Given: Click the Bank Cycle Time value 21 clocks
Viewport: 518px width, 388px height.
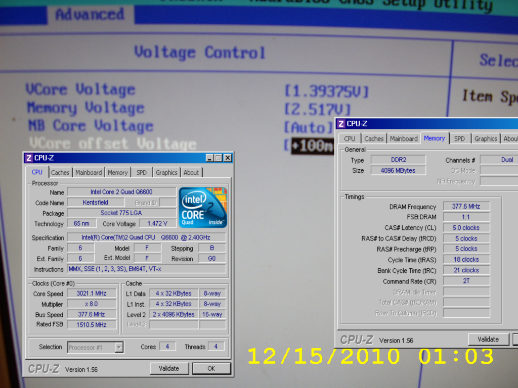Looking at the screenshot, I should [466, 270].
